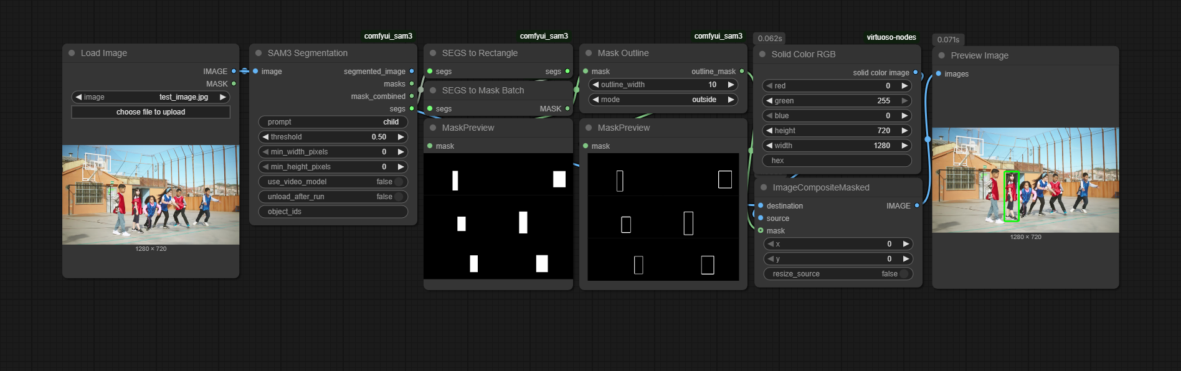Open the mode dropdown showing outside
This screenshot has height=371, width=1181.
[663, 100]
